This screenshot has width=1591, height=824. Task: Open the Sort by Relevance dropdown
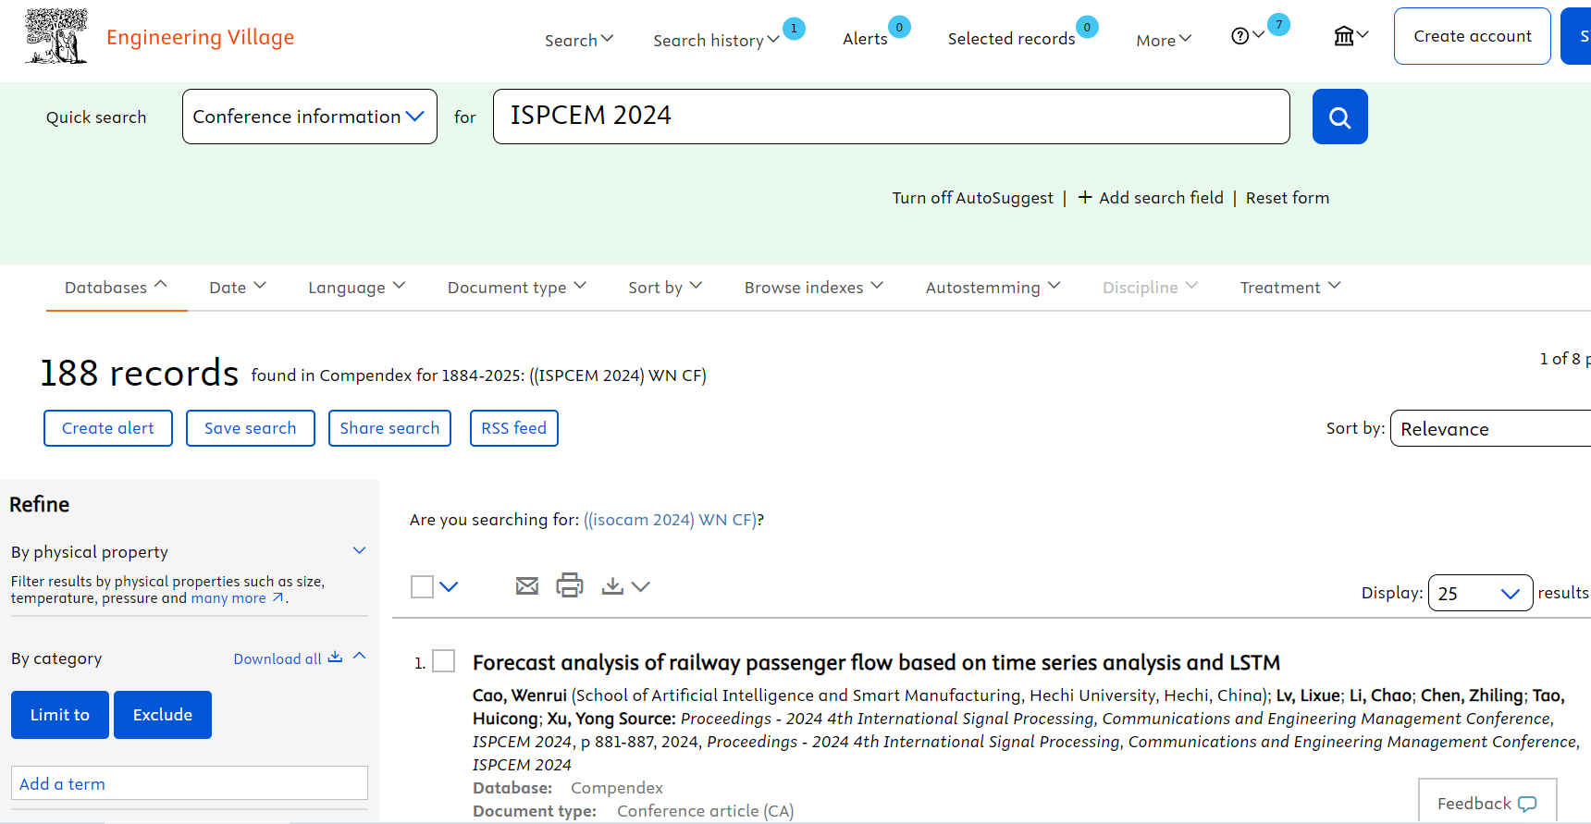pyautogui.click(x=1490, y=428)
